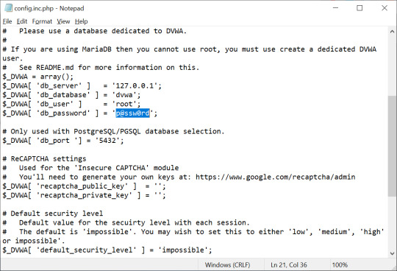Open the View menu
The height and width of the screenshot is (271, 397).
63,21
